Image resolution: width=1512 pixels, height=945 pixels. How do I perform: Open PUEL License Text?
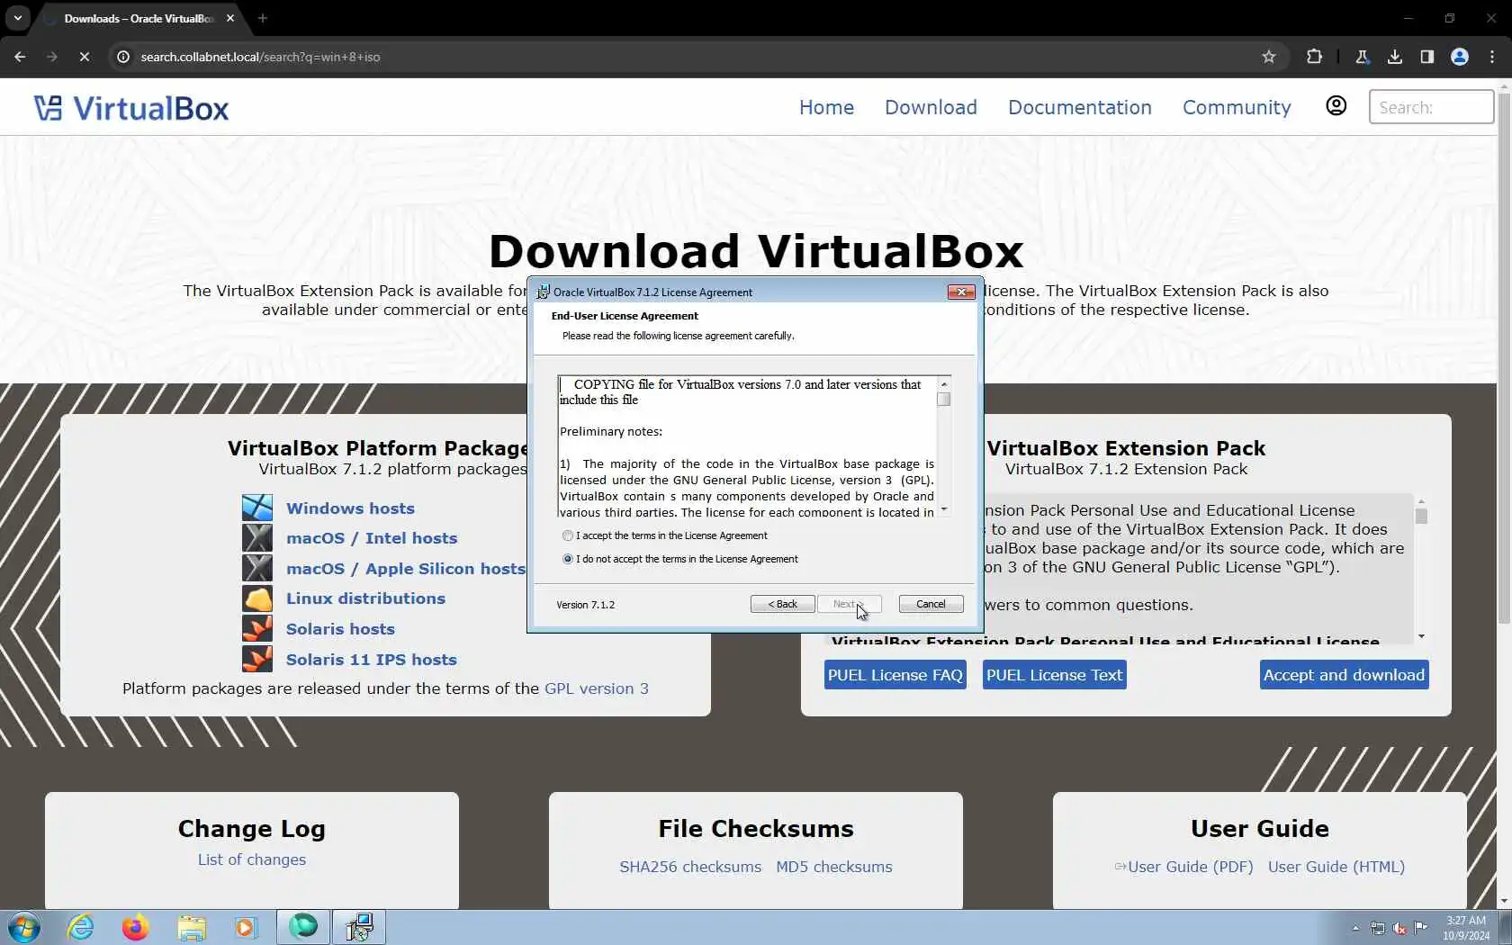click(1054, 675)
